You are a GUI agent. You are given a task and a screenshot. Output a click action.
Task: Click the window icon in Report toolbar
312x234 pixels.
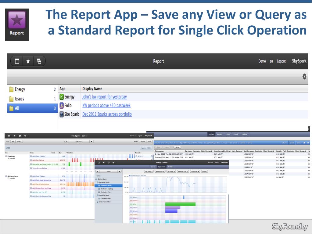point(17,61)
